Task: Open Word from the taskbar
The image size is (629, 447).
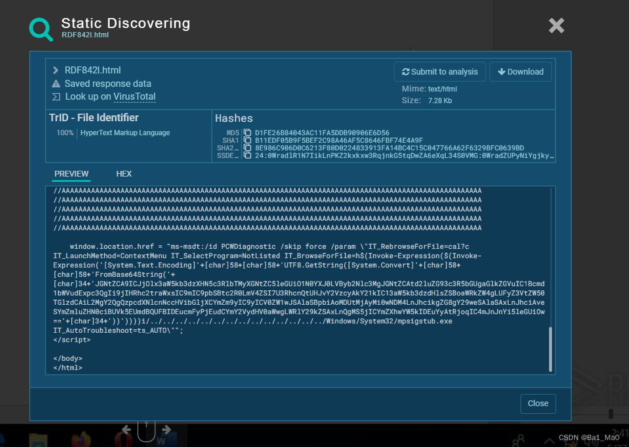Action: pos(167,440)
